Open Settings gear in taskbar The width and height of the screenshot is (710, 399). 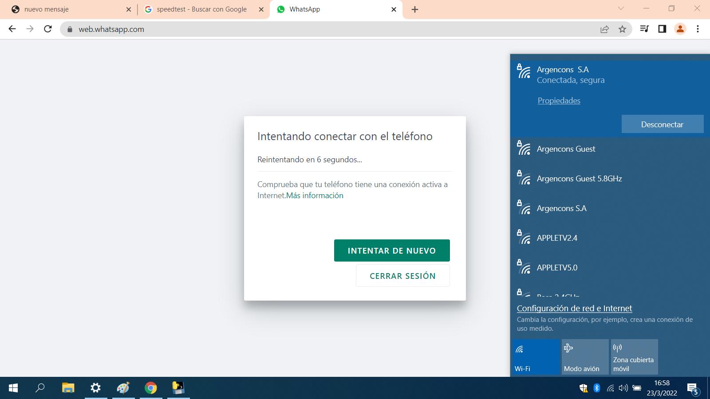tap(95, 388)
